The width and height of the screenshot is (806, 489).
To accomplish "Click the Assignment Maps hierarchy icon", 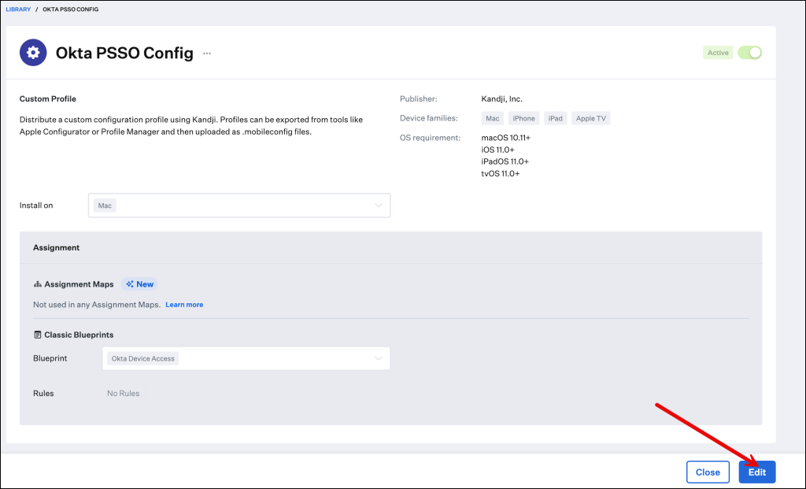I will coord(37,284).
